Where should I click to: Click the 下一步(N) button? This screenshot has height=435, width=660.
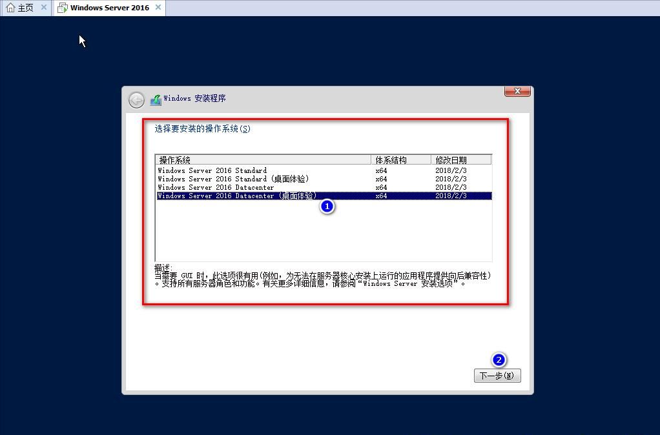pos(497,376)
